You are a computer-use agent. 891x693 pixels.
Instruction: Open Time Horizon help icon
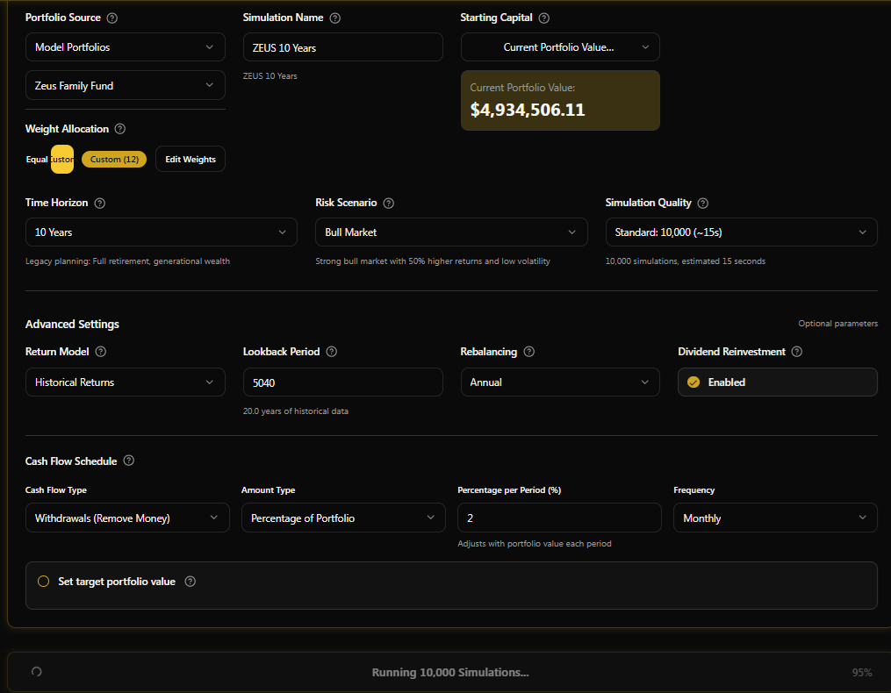click(100, 203)
